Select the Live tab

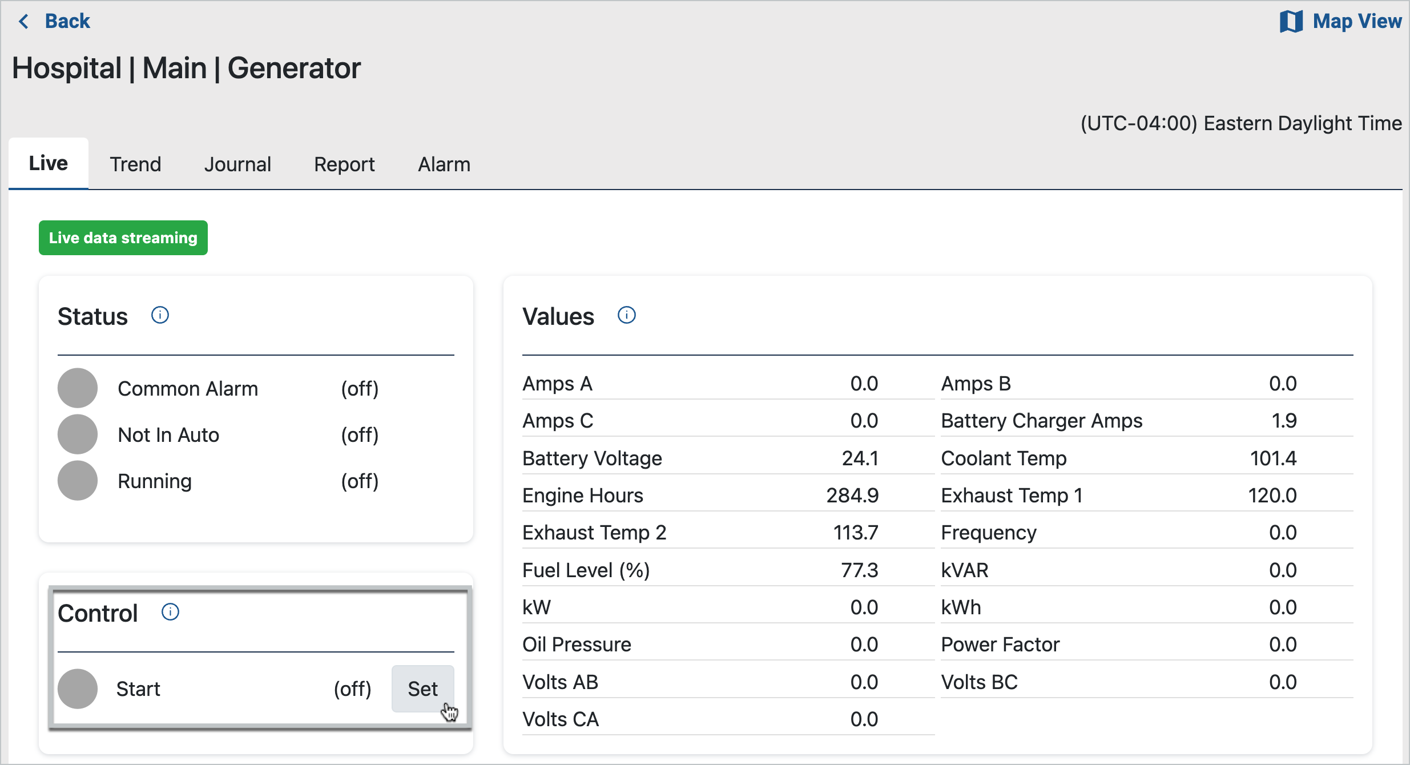[x=49, y=163]
